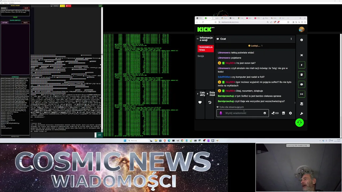Open File Explorer from the taskbar
This screenshot has height=192, width=342.
click(x=156, y=141)
